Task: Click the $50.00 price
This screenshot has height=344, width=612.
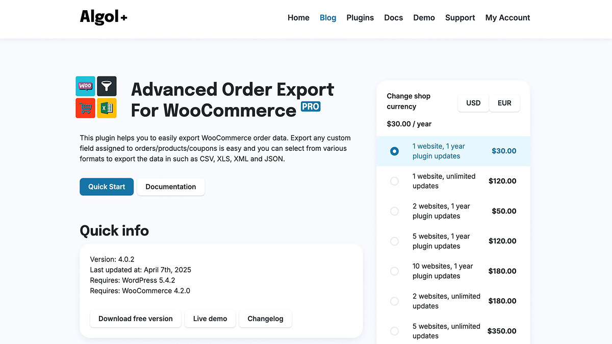Action: (504, 211)
